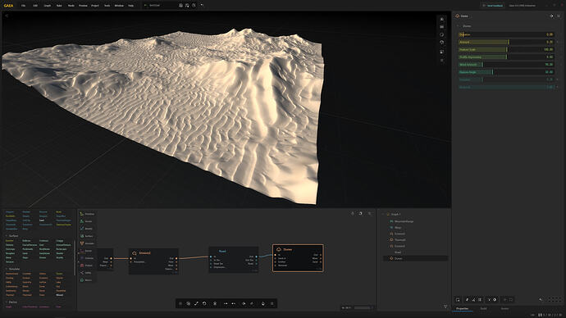Click the rightmost icon in graph bottom toolbar
Screen dimensions: 566x318
pyautogui.click(x=272, y=303)
